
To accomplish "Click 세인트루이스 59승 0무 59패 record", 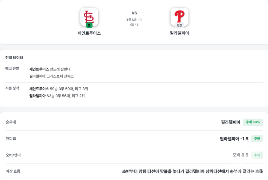I will (x=59, y=89).
